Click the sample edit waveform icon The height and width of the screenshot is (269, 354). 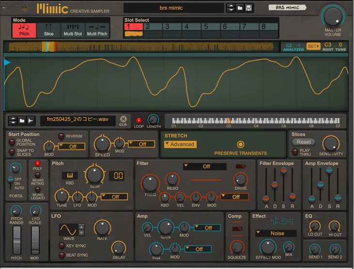coord(31,121)
